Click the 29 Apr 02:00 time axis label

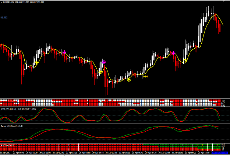click(x=45, y=153)
